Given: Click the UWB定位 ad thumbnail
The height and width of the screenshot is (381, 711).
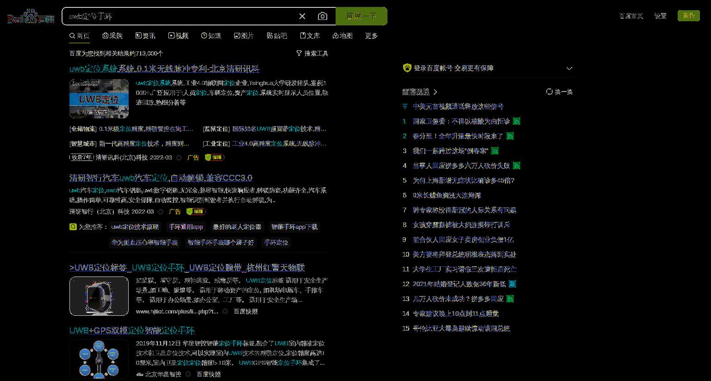Looking at the screenshot, I should [99, 98].
